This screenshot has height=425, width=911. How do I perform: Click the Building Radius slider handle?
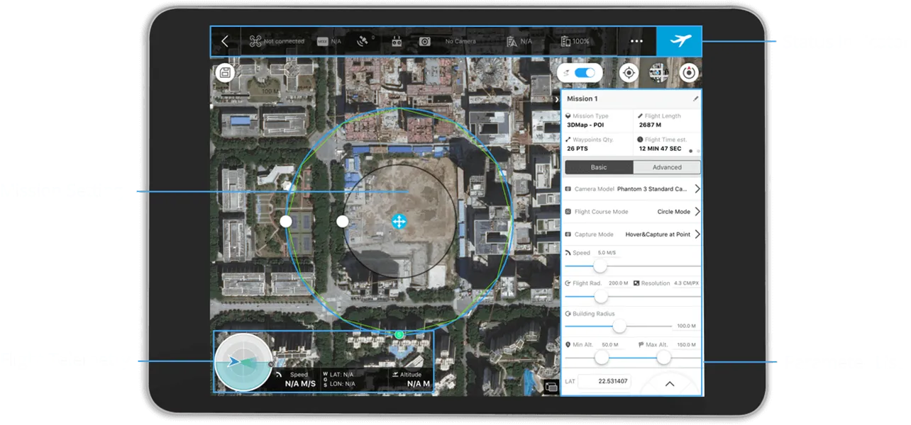[619, 326]
